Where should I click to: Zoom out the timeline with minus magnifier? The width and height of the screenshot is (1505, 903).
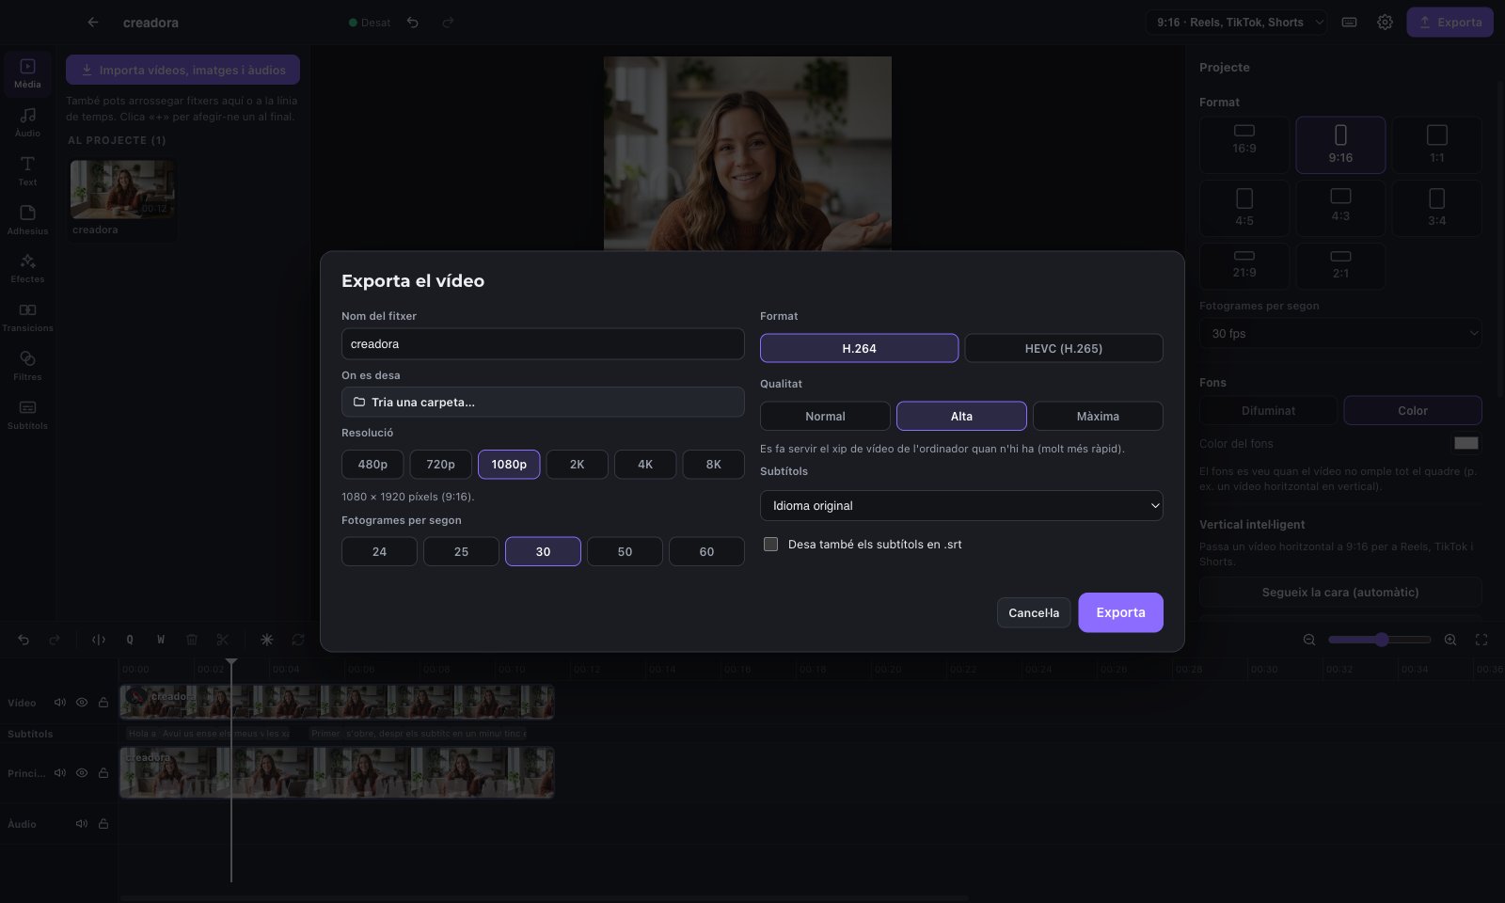(x=1308, y=640)
